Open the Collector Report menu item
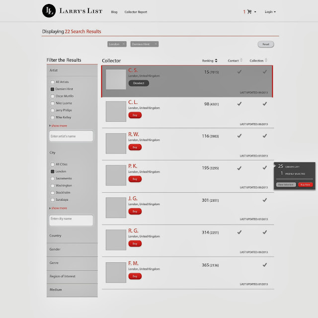 pyautogui.click(x=136, y=12)
